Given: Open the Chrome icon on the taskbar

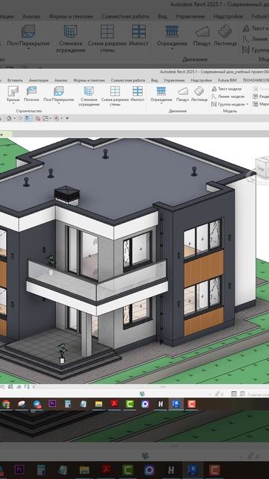Looking at the screenshot, I should (6, 404).
